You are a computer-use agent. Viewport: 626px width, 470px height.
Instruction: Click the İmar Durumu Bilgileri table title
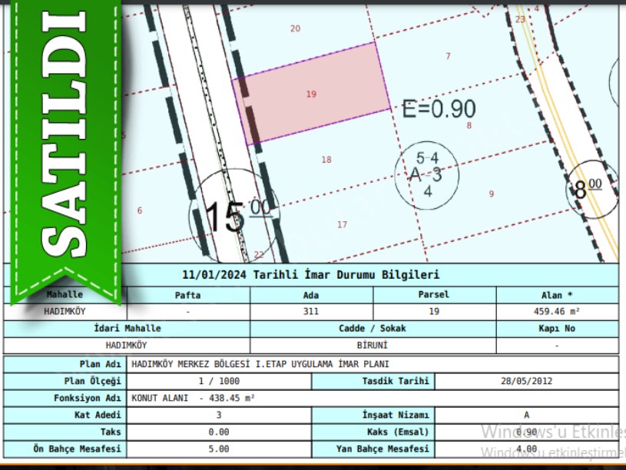pos(311,275)
